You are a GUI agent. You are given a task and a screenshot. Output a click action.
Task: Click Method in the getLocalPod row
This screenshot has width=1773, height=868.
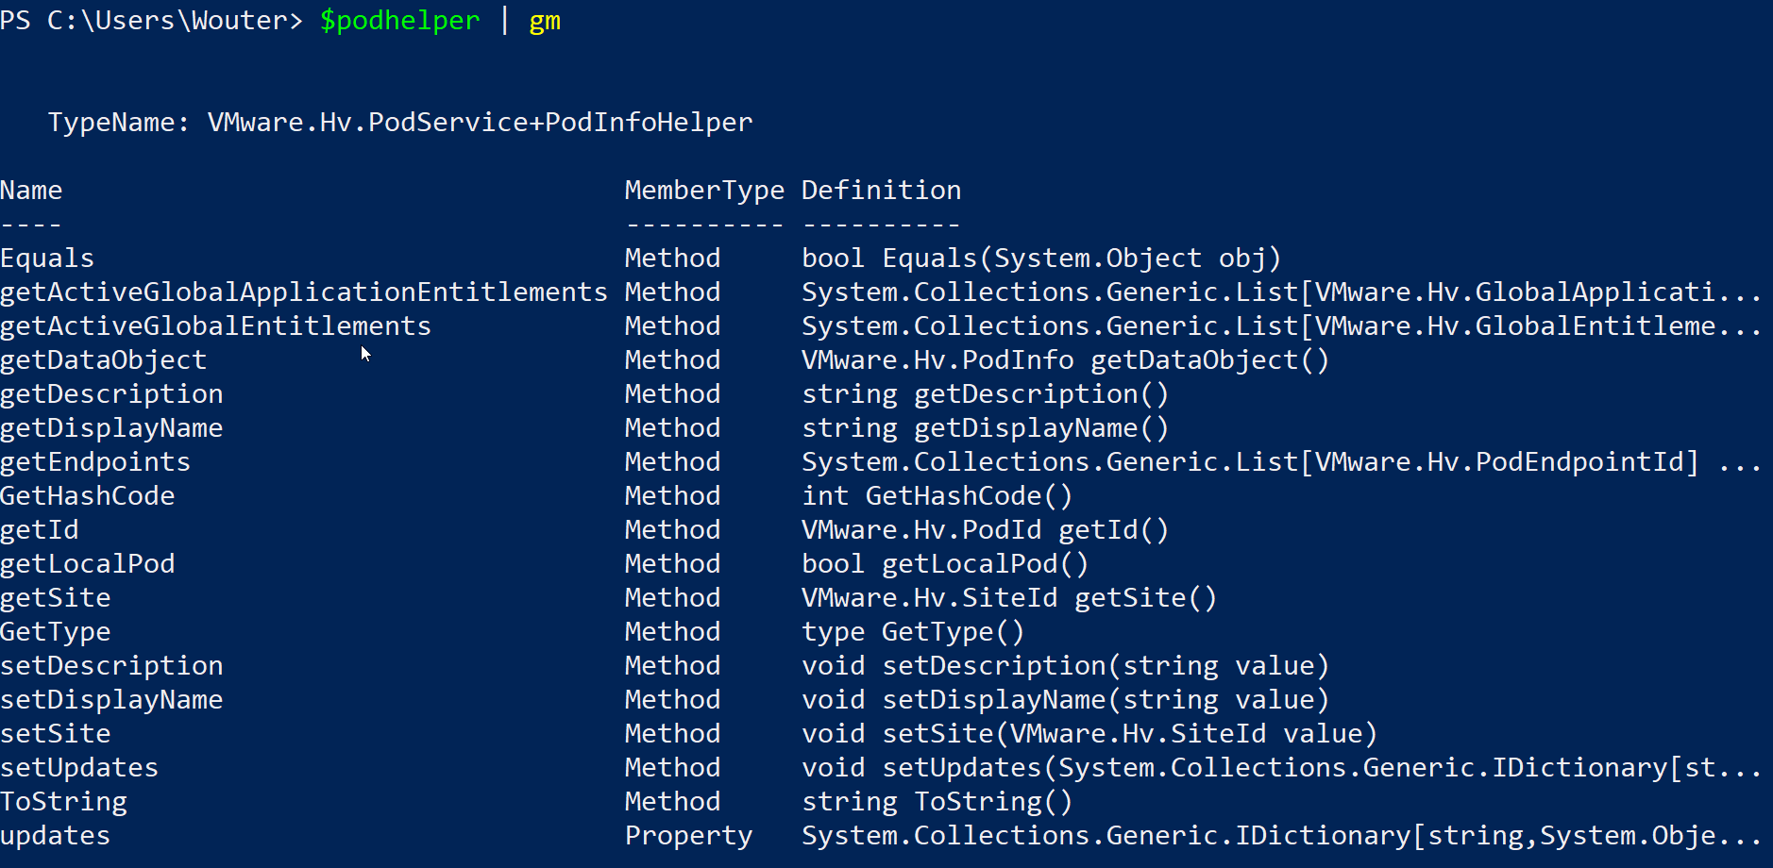click(x=672, y=564)
